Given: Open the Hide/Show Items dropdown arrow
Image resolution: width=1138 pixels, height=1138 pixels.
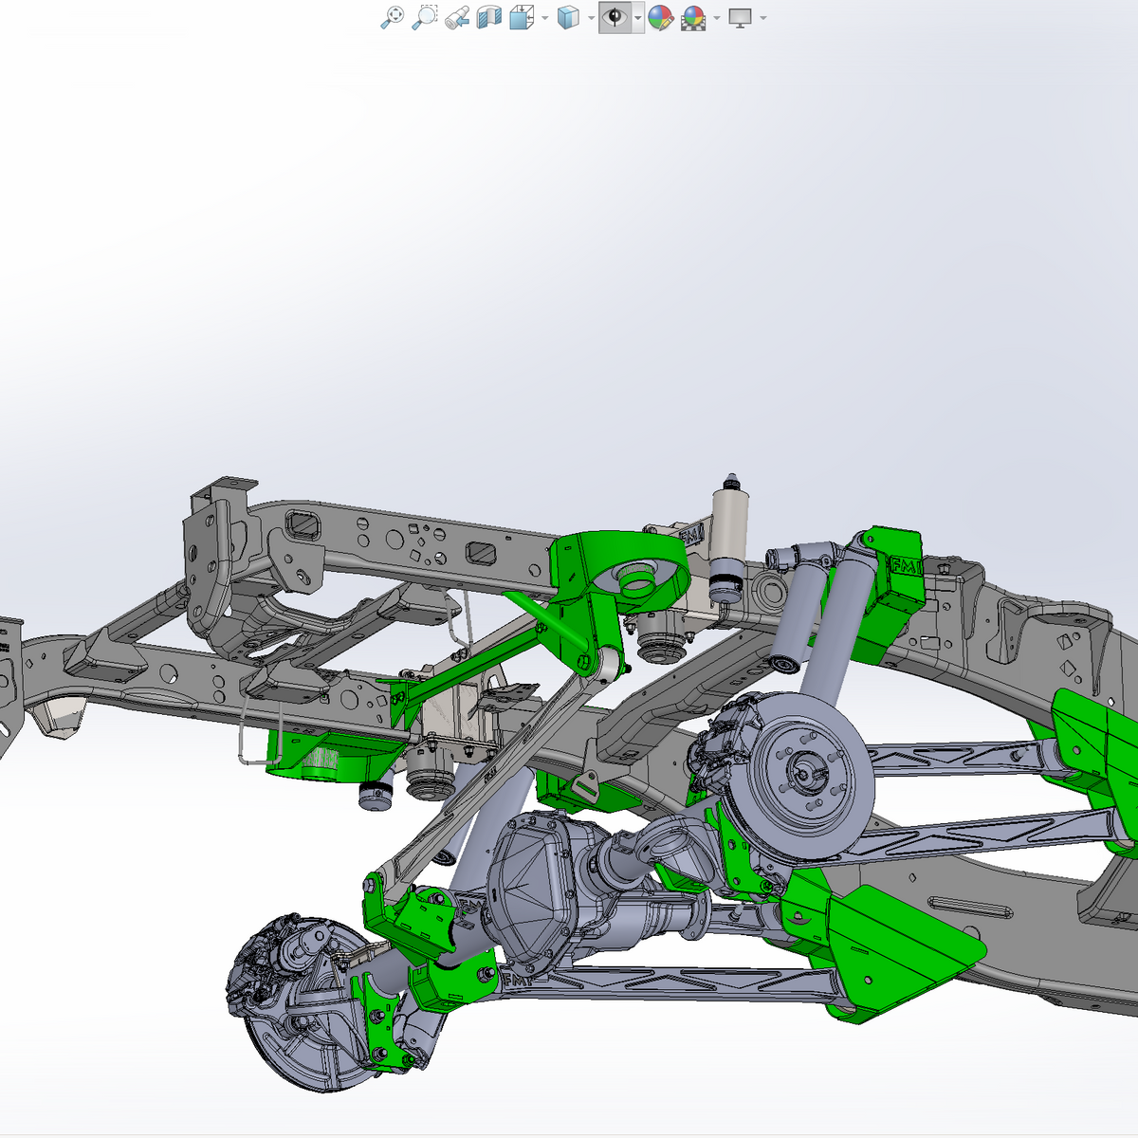Looking at the screenshot, I should [638, 18].
